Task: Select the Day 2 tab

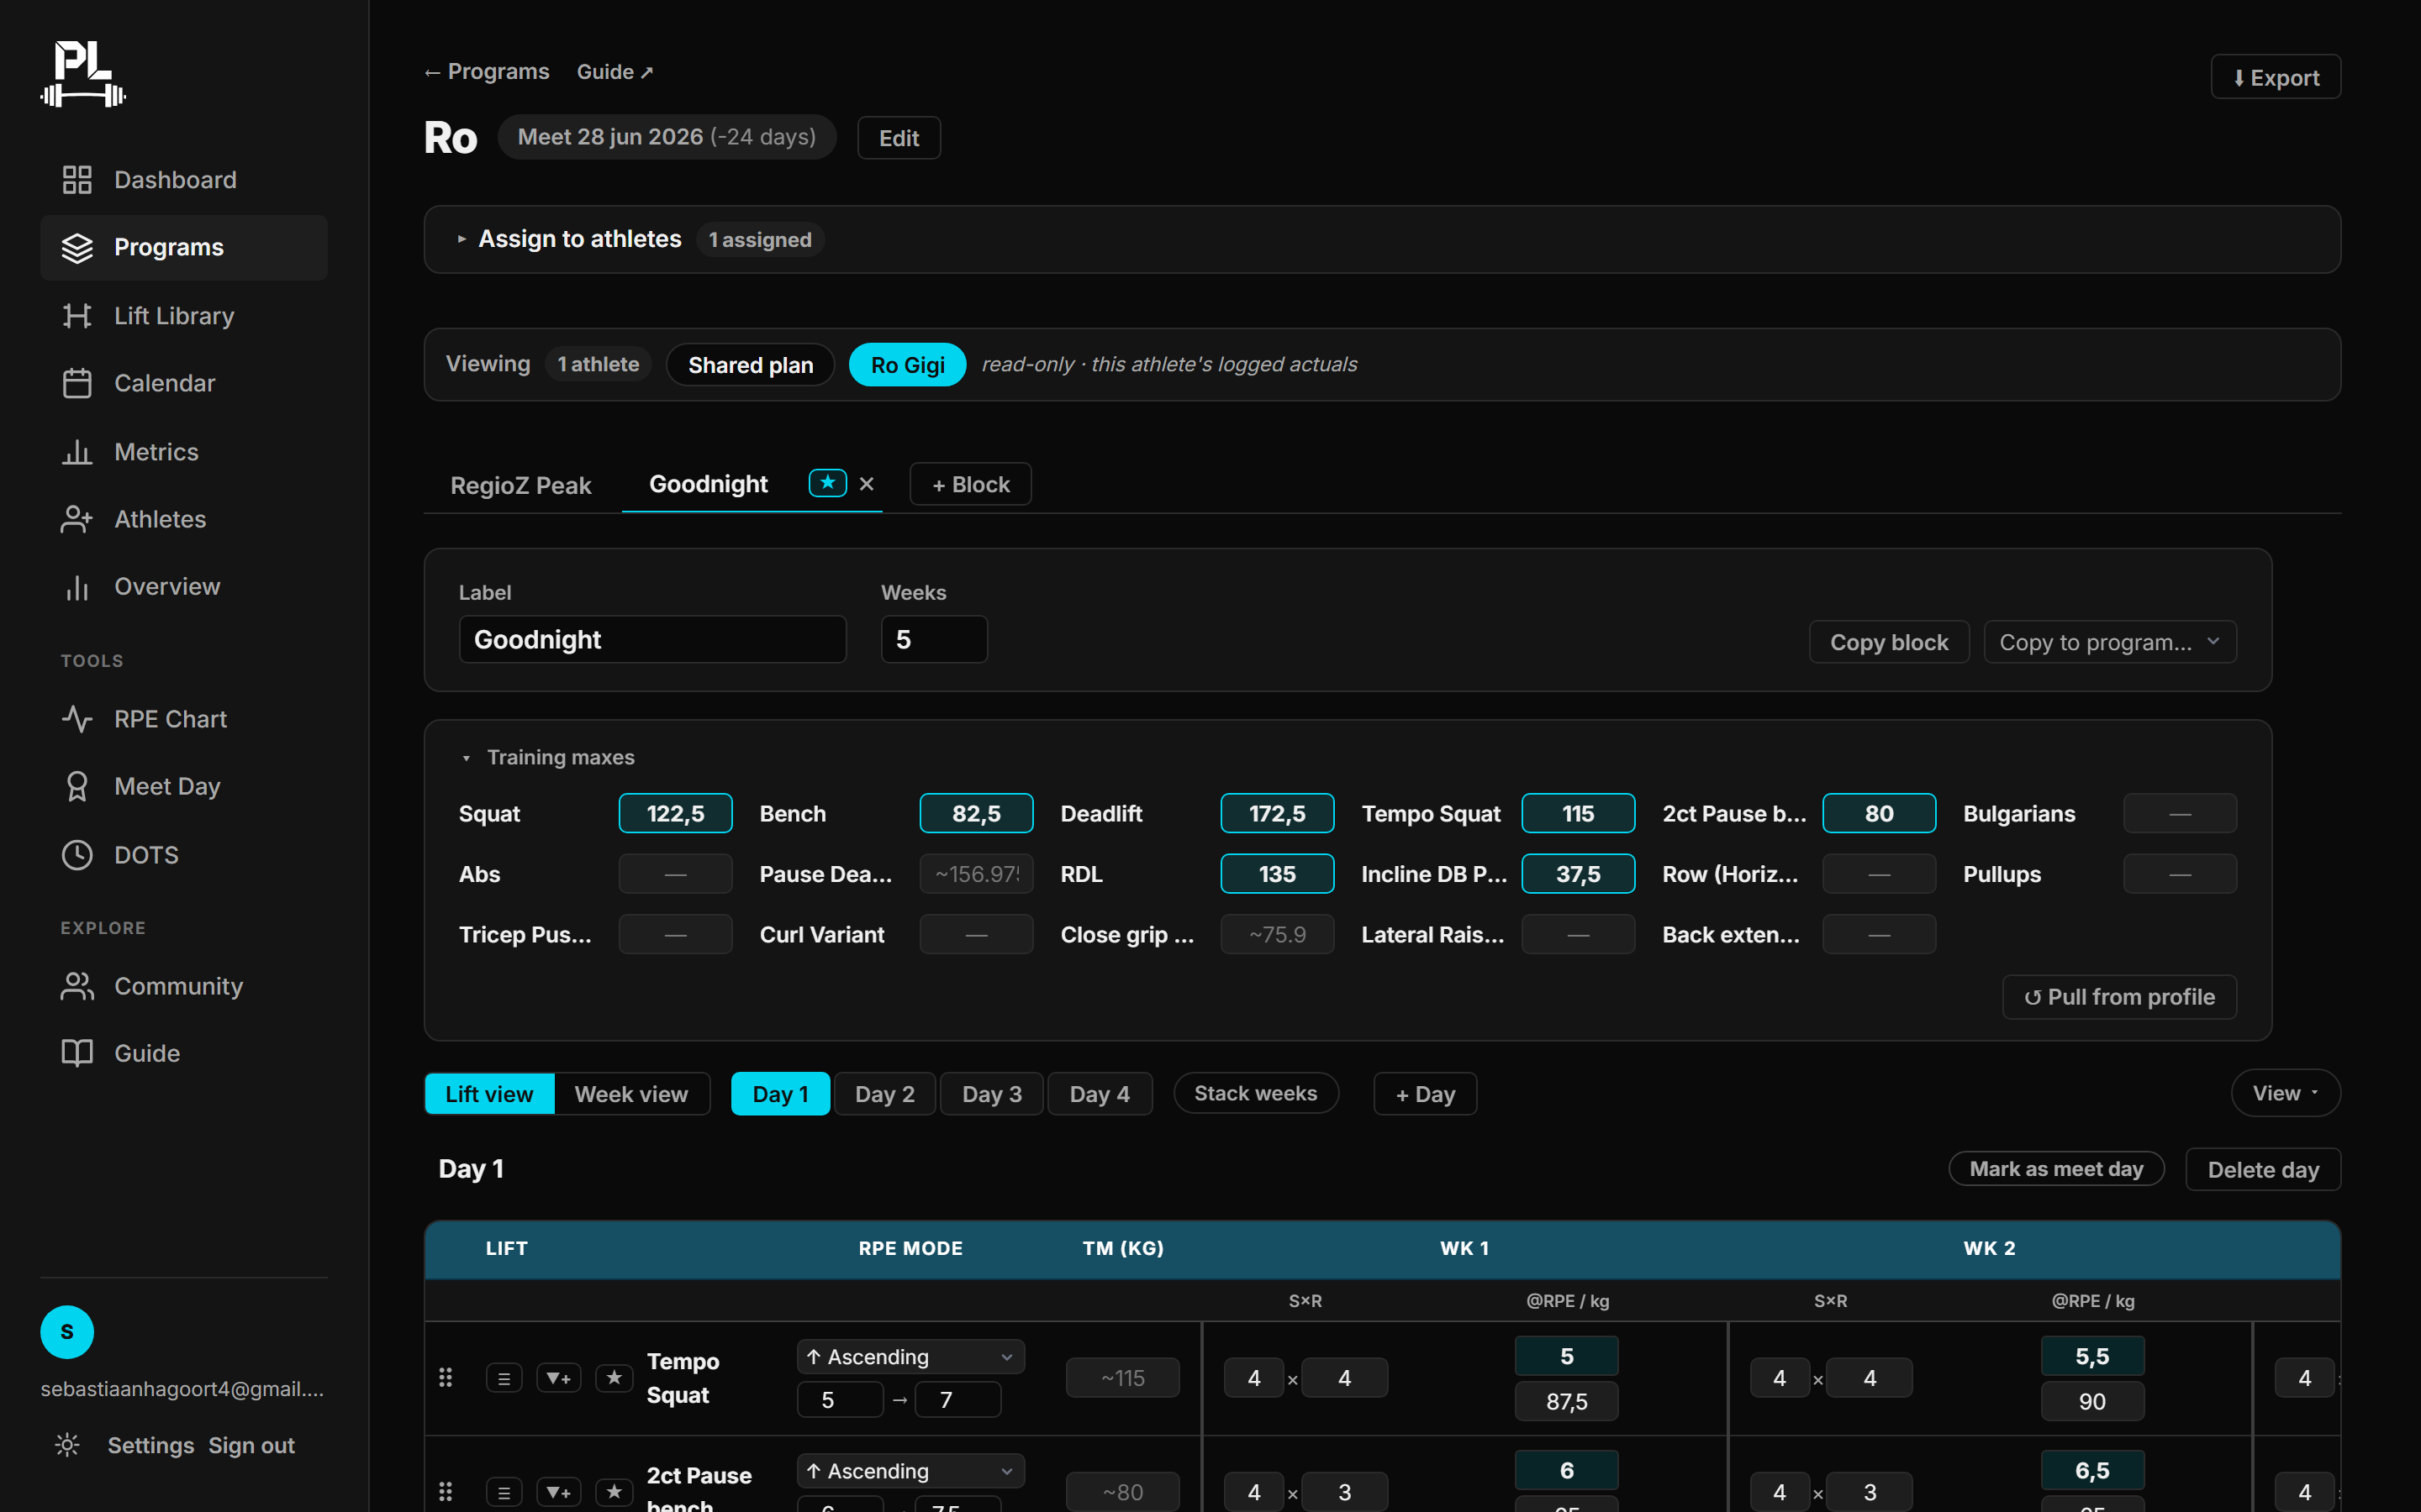Action: point(884,1094)
